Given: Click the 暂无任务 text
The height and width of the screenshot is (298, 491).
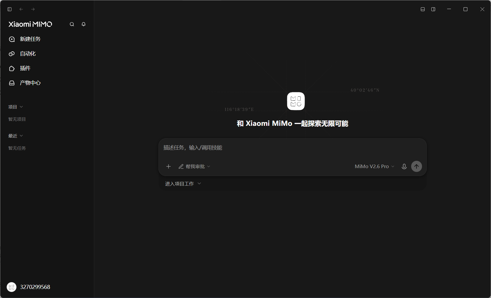Looking at the screenshot, I should 17,148.
